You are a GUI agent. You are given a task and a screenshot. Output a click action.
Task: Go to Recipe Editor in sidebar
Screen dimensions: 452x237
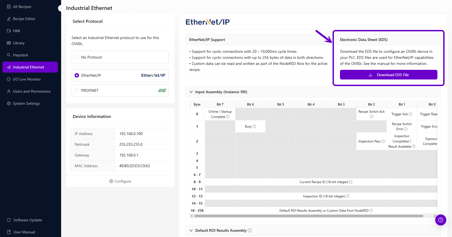pos(24,19)
